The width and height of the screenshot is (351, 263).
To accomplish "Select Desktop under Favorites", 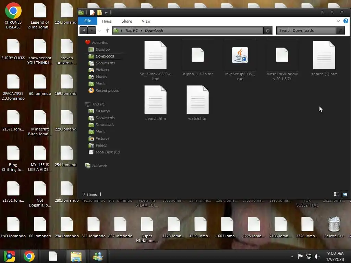I will 99,49.
